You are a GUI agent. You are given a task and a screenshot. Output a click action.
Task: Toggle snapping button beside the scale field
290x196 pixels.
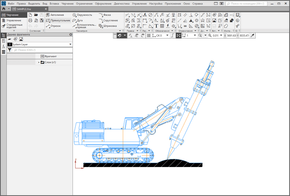coord(179,35)
